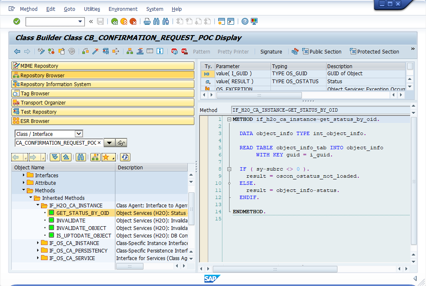Click the Display Object List hierarchy icon
This screenshot has width=426, height=286.
[x=130, y=51]
